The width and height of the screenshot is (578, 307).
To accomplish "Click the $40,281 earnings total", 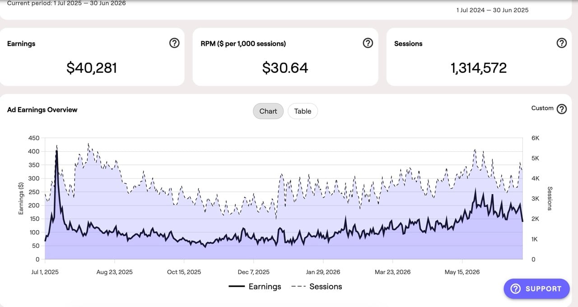I will (92, 68).
